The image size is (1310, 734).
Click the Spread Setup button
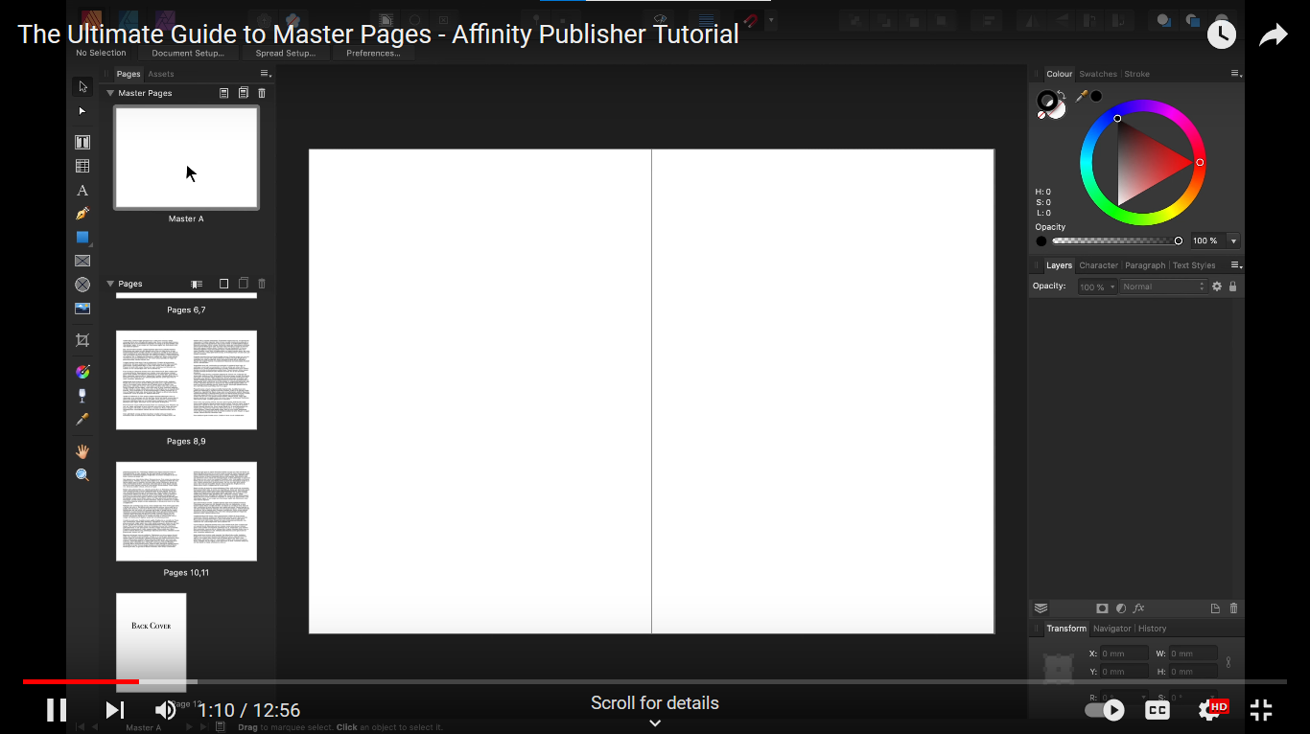click(x=285, y=53)
